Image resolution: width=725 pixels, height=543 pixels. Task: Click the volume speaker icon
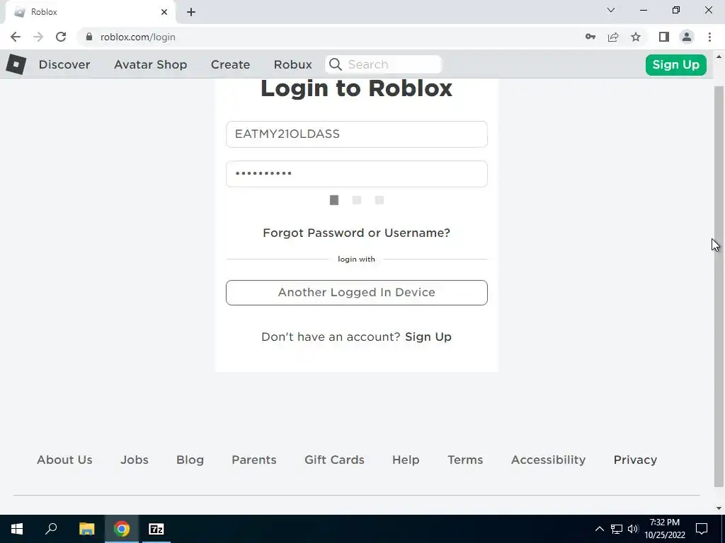632,529
